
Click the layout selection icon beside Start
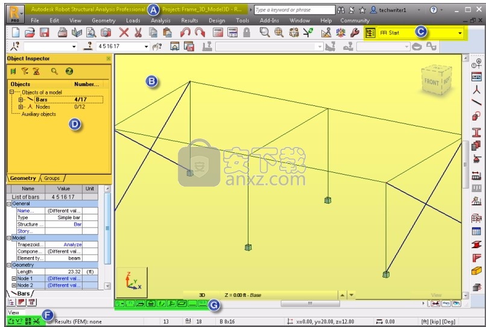(x=370, y=33)
